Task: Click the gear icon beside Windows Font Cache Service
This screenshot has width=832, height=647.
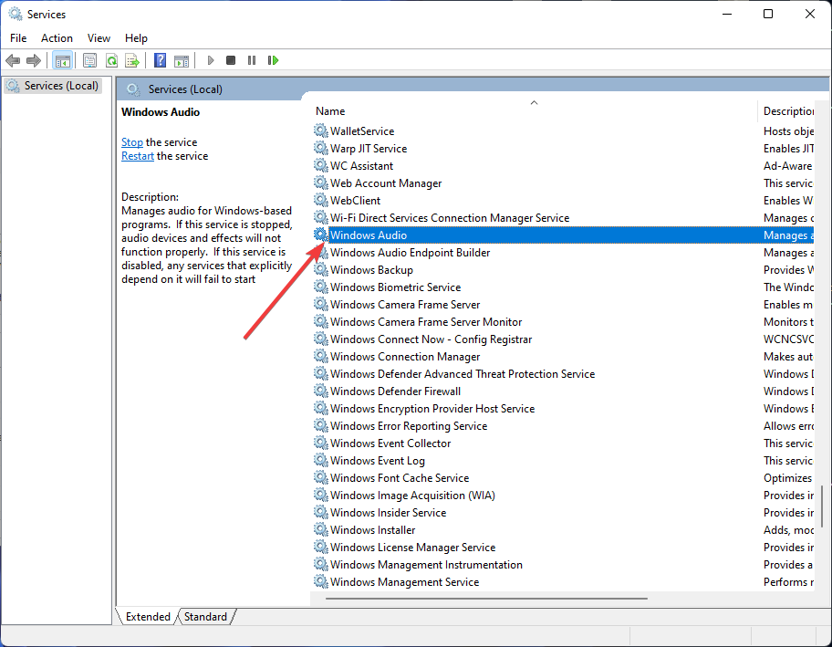Action: coord(320,477)
